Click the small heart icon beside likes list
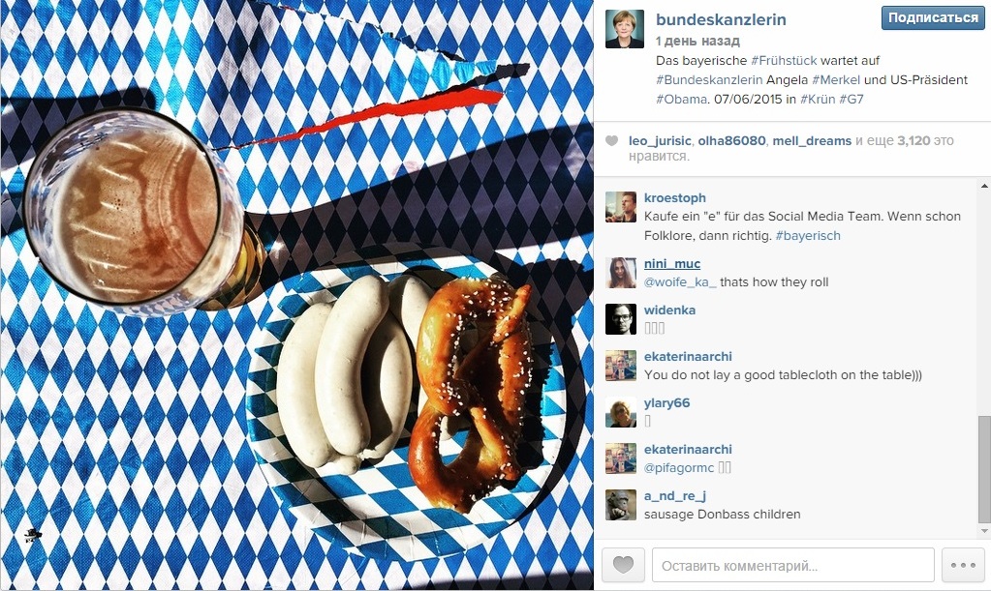 [612, 140]
